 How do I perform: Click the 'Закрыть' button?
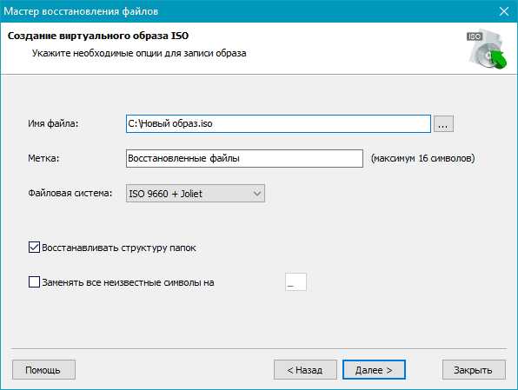click(x=474, y=370)
